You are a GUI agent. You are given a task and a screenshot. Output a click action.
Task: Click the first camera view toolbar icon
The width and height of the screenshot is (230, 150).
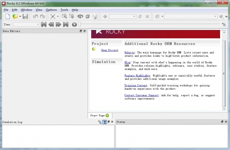[x=64, y=16]
